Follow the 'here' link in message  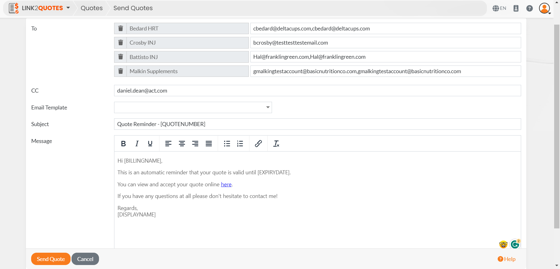[x=226, y=184]
